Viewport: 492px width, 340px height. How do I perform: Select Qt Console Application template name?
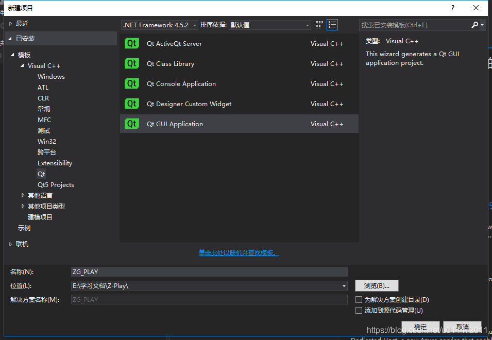tap(181, 84)
